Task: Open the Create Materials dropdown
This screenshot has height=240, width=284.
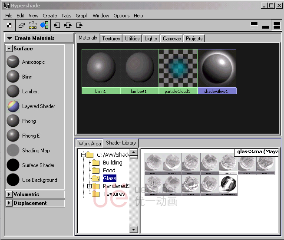Action: [x=39, y=38]
